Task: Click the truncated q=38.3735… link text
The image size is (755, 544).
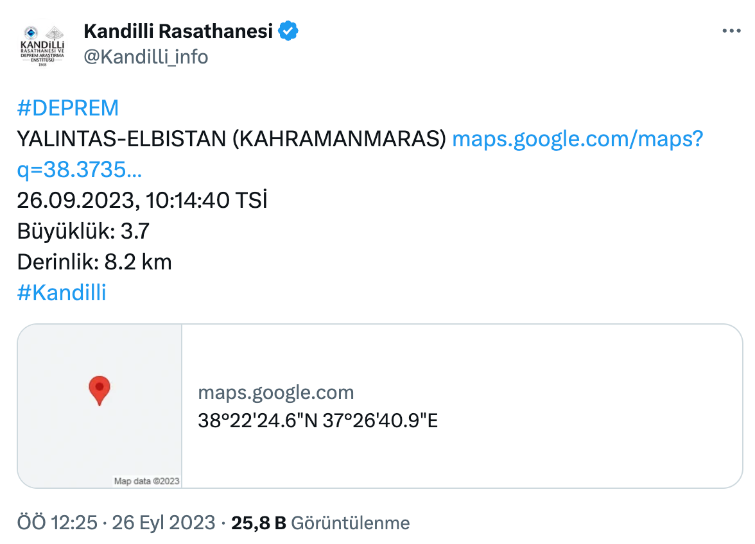Action: [x=80, y=169]
